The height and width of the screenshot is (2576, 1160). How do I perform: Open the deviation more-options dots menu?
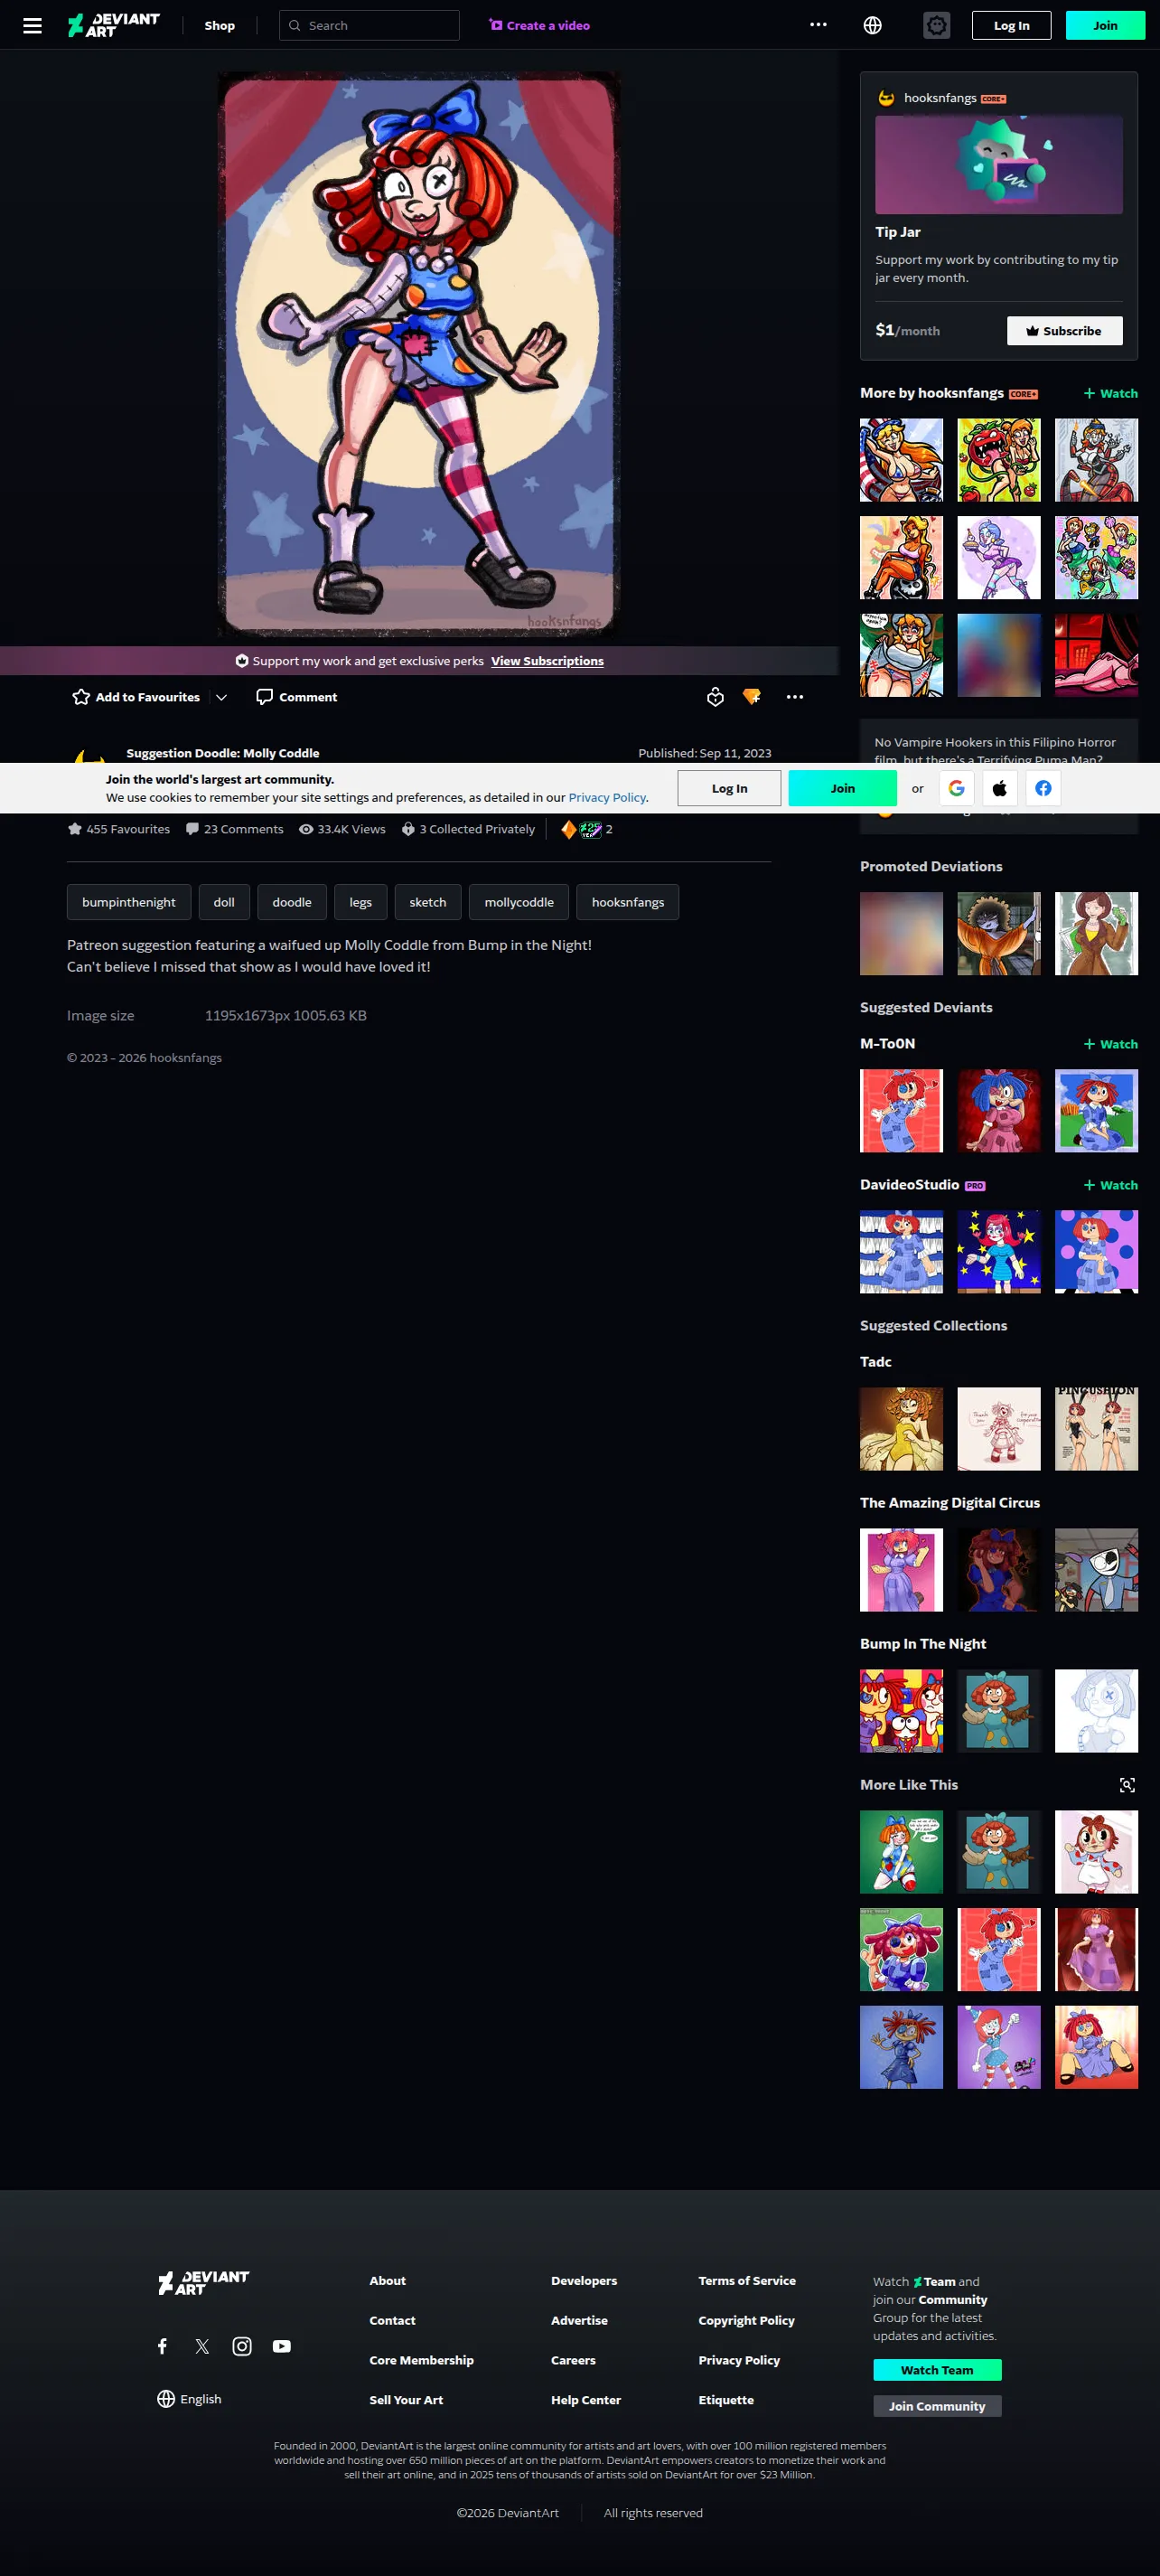(795, 697)
